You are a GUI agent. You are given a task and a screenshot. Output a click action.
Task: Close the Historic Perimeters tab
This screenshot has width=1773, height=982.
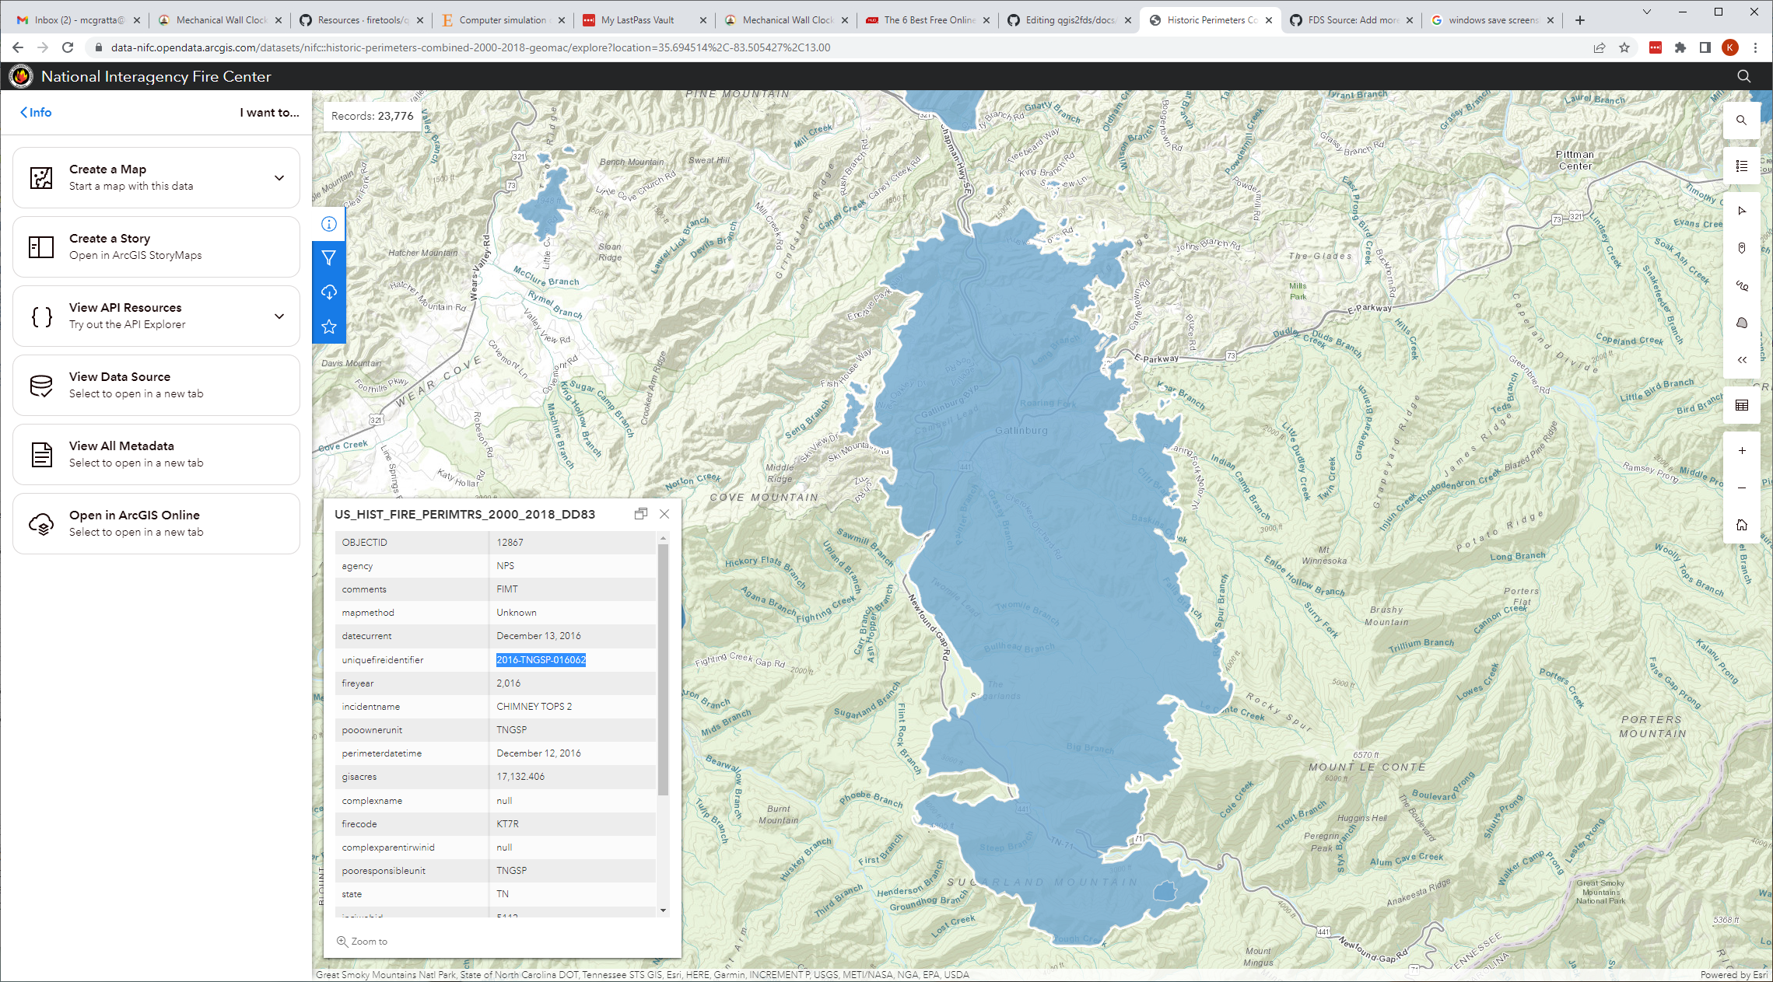pyautogui.click(x=1268, y=20)
